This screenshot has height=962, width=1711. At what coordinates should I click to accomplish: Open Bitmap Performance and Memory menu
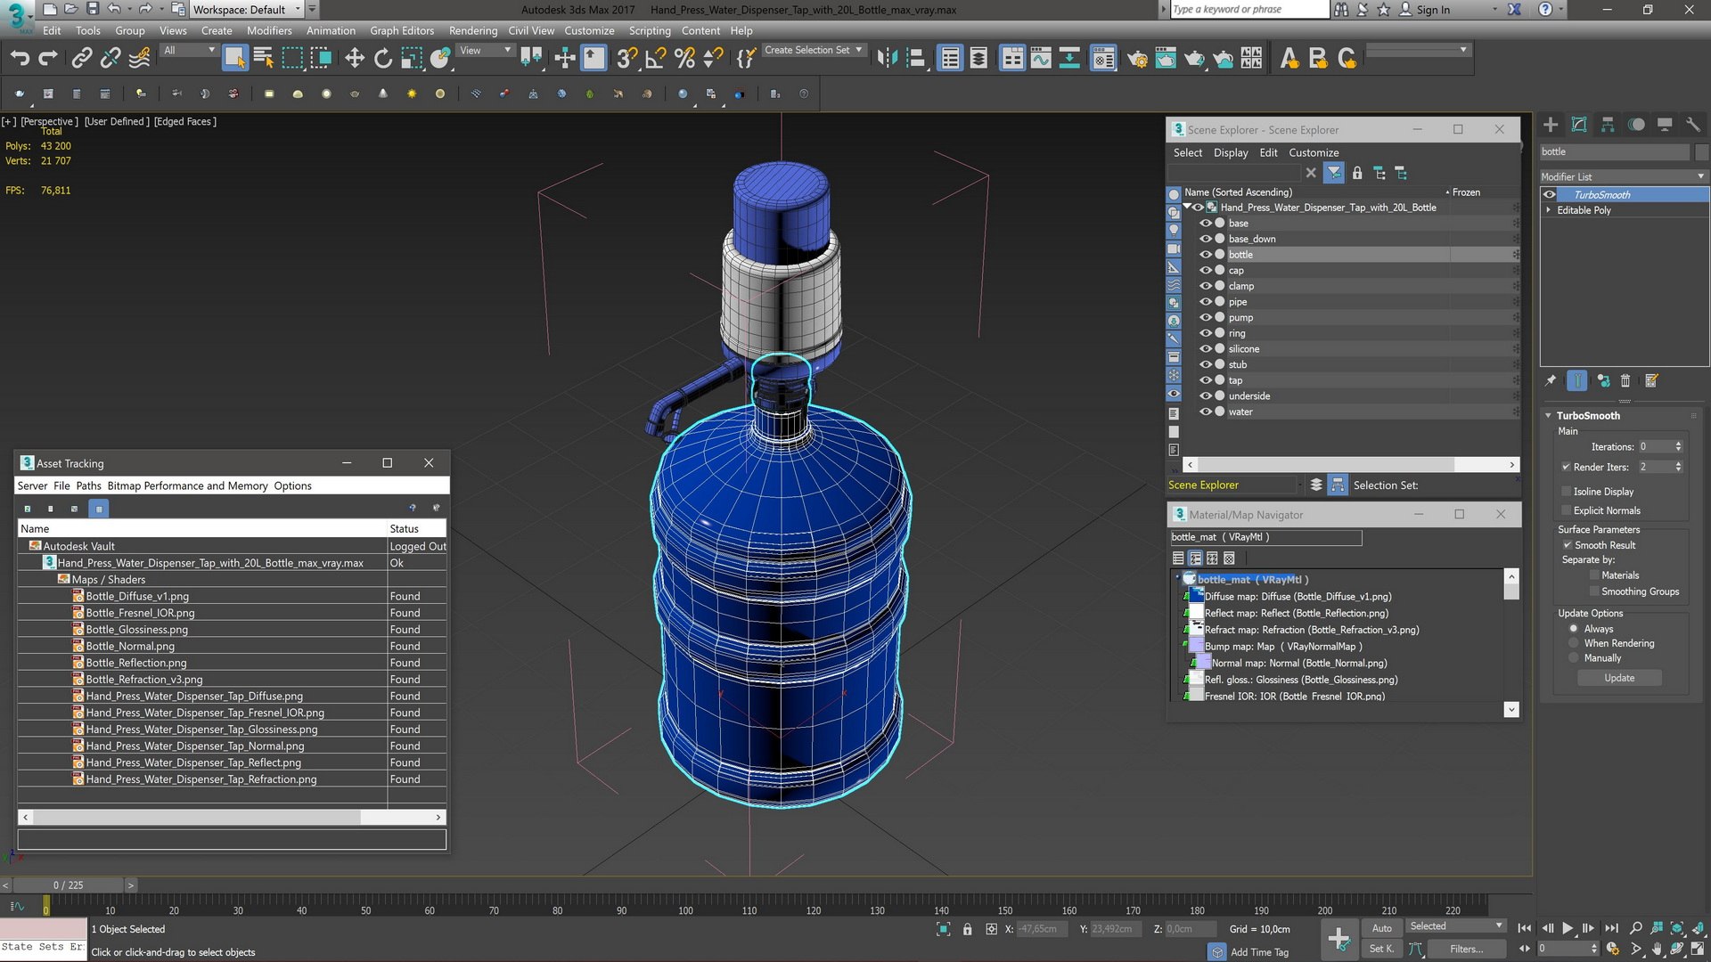pyautogui.click(x=187, y=486)
